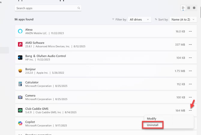Click the search magnifier icon
Viewport: 201px width, 135px height.
tap(79, 8)
